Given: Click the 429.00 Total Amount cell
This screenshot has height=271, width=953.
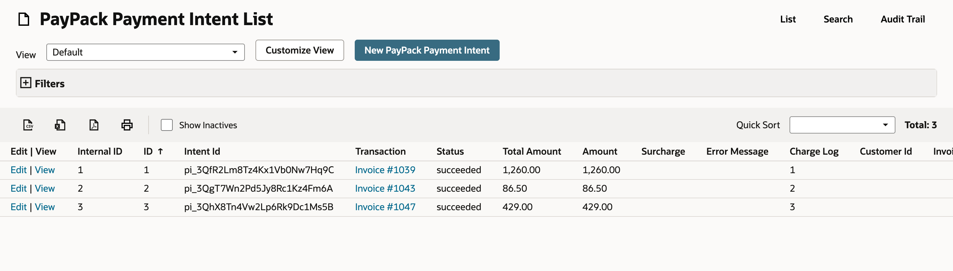Looking at the screenshot, I should (x=517, y=207).
